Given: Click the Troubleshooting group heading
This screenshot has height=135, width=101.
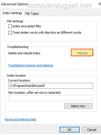Looking at the screenshot, I should [x=18, y=47].
